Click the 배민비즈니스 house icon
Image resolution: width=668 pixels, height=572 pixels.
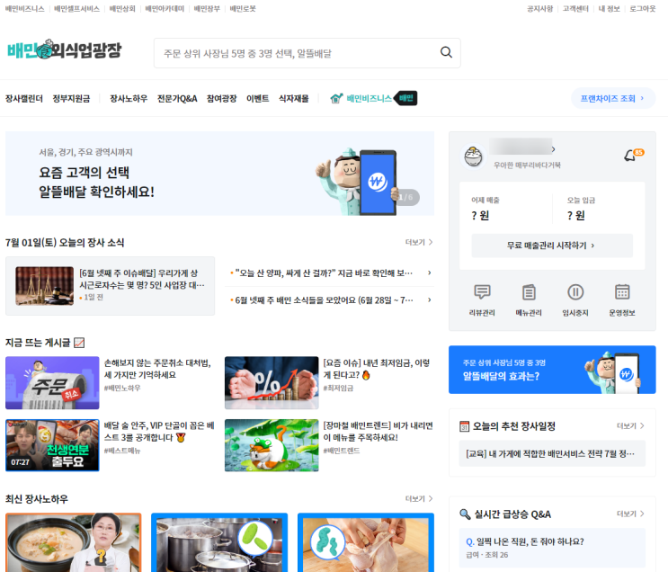(x=336, y=98)
